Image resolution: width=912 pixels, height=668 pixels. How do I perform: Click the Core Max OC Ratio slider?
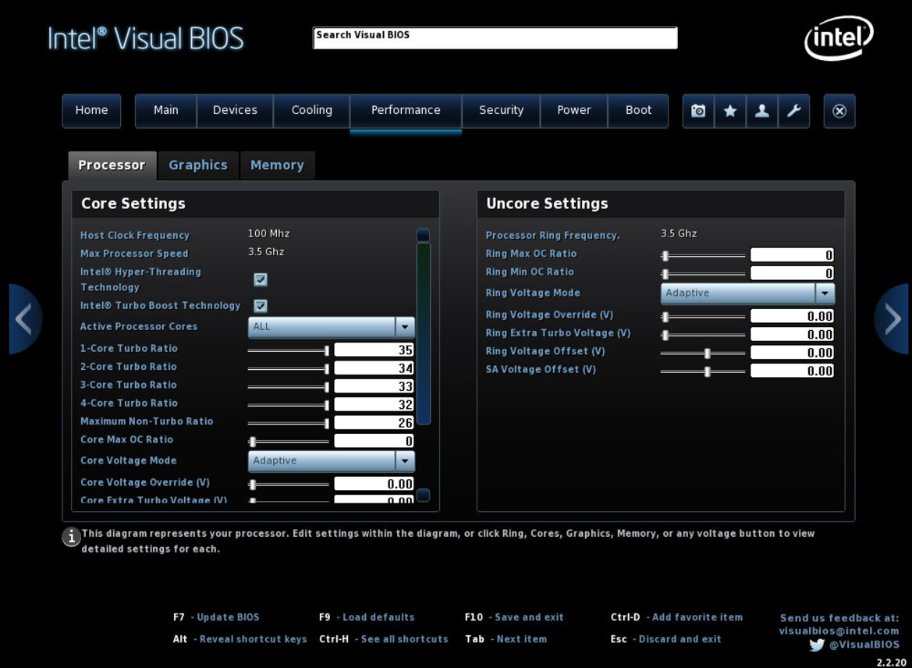tap(289, 442)
